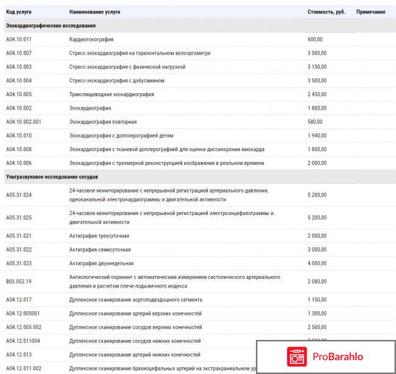Click the 'Эхокардиография повторная' service name
The image size is (396, 374).
pos(103,122)
